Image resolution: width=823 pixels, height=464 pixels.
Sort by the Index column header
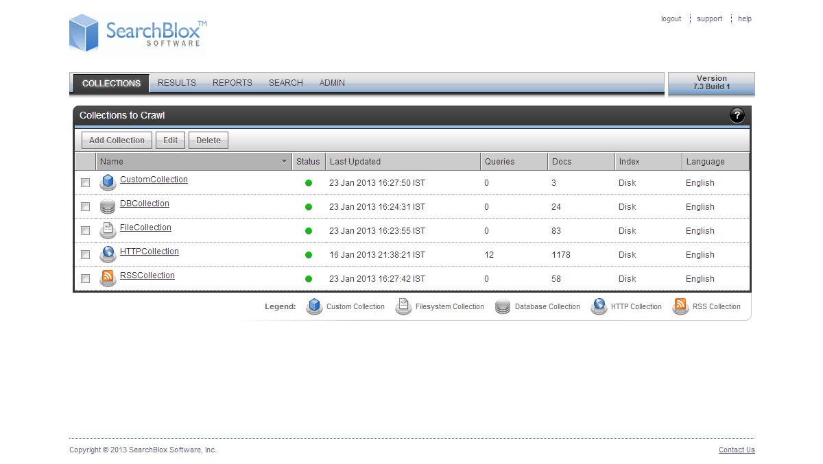point(649,162)
